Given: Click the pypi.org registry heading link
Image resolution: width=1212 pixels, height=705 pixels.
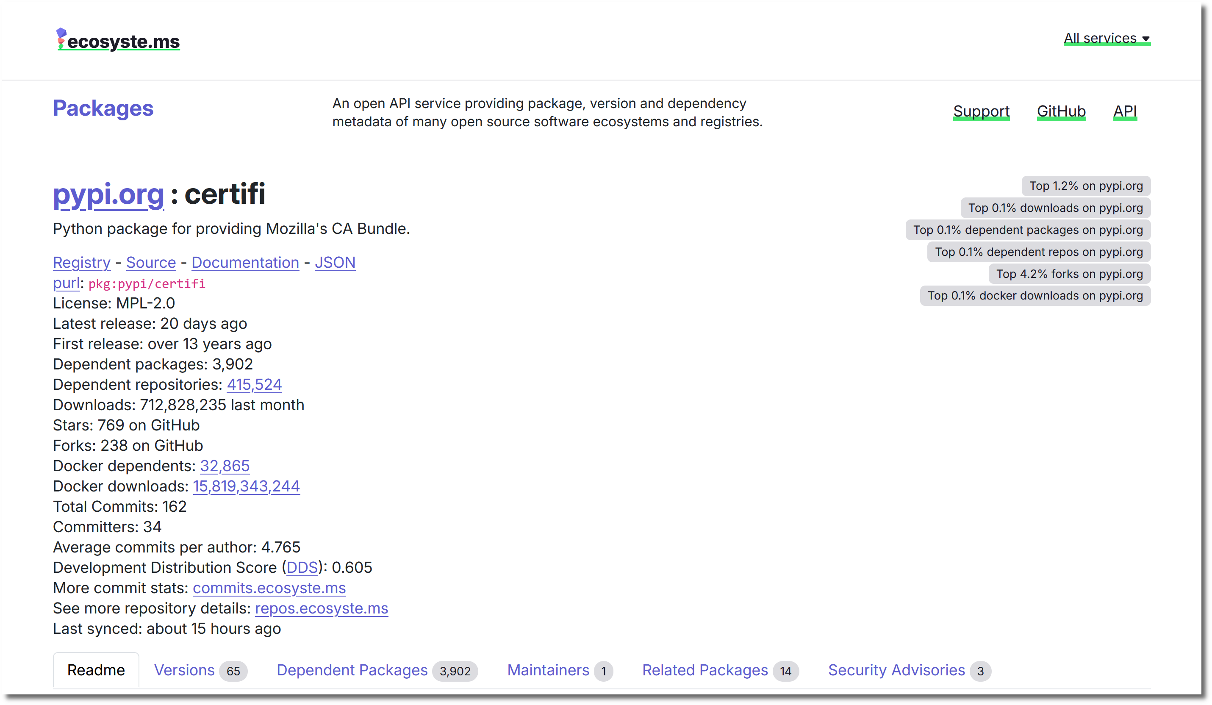Looking at the screenshot, I should 108,194.
